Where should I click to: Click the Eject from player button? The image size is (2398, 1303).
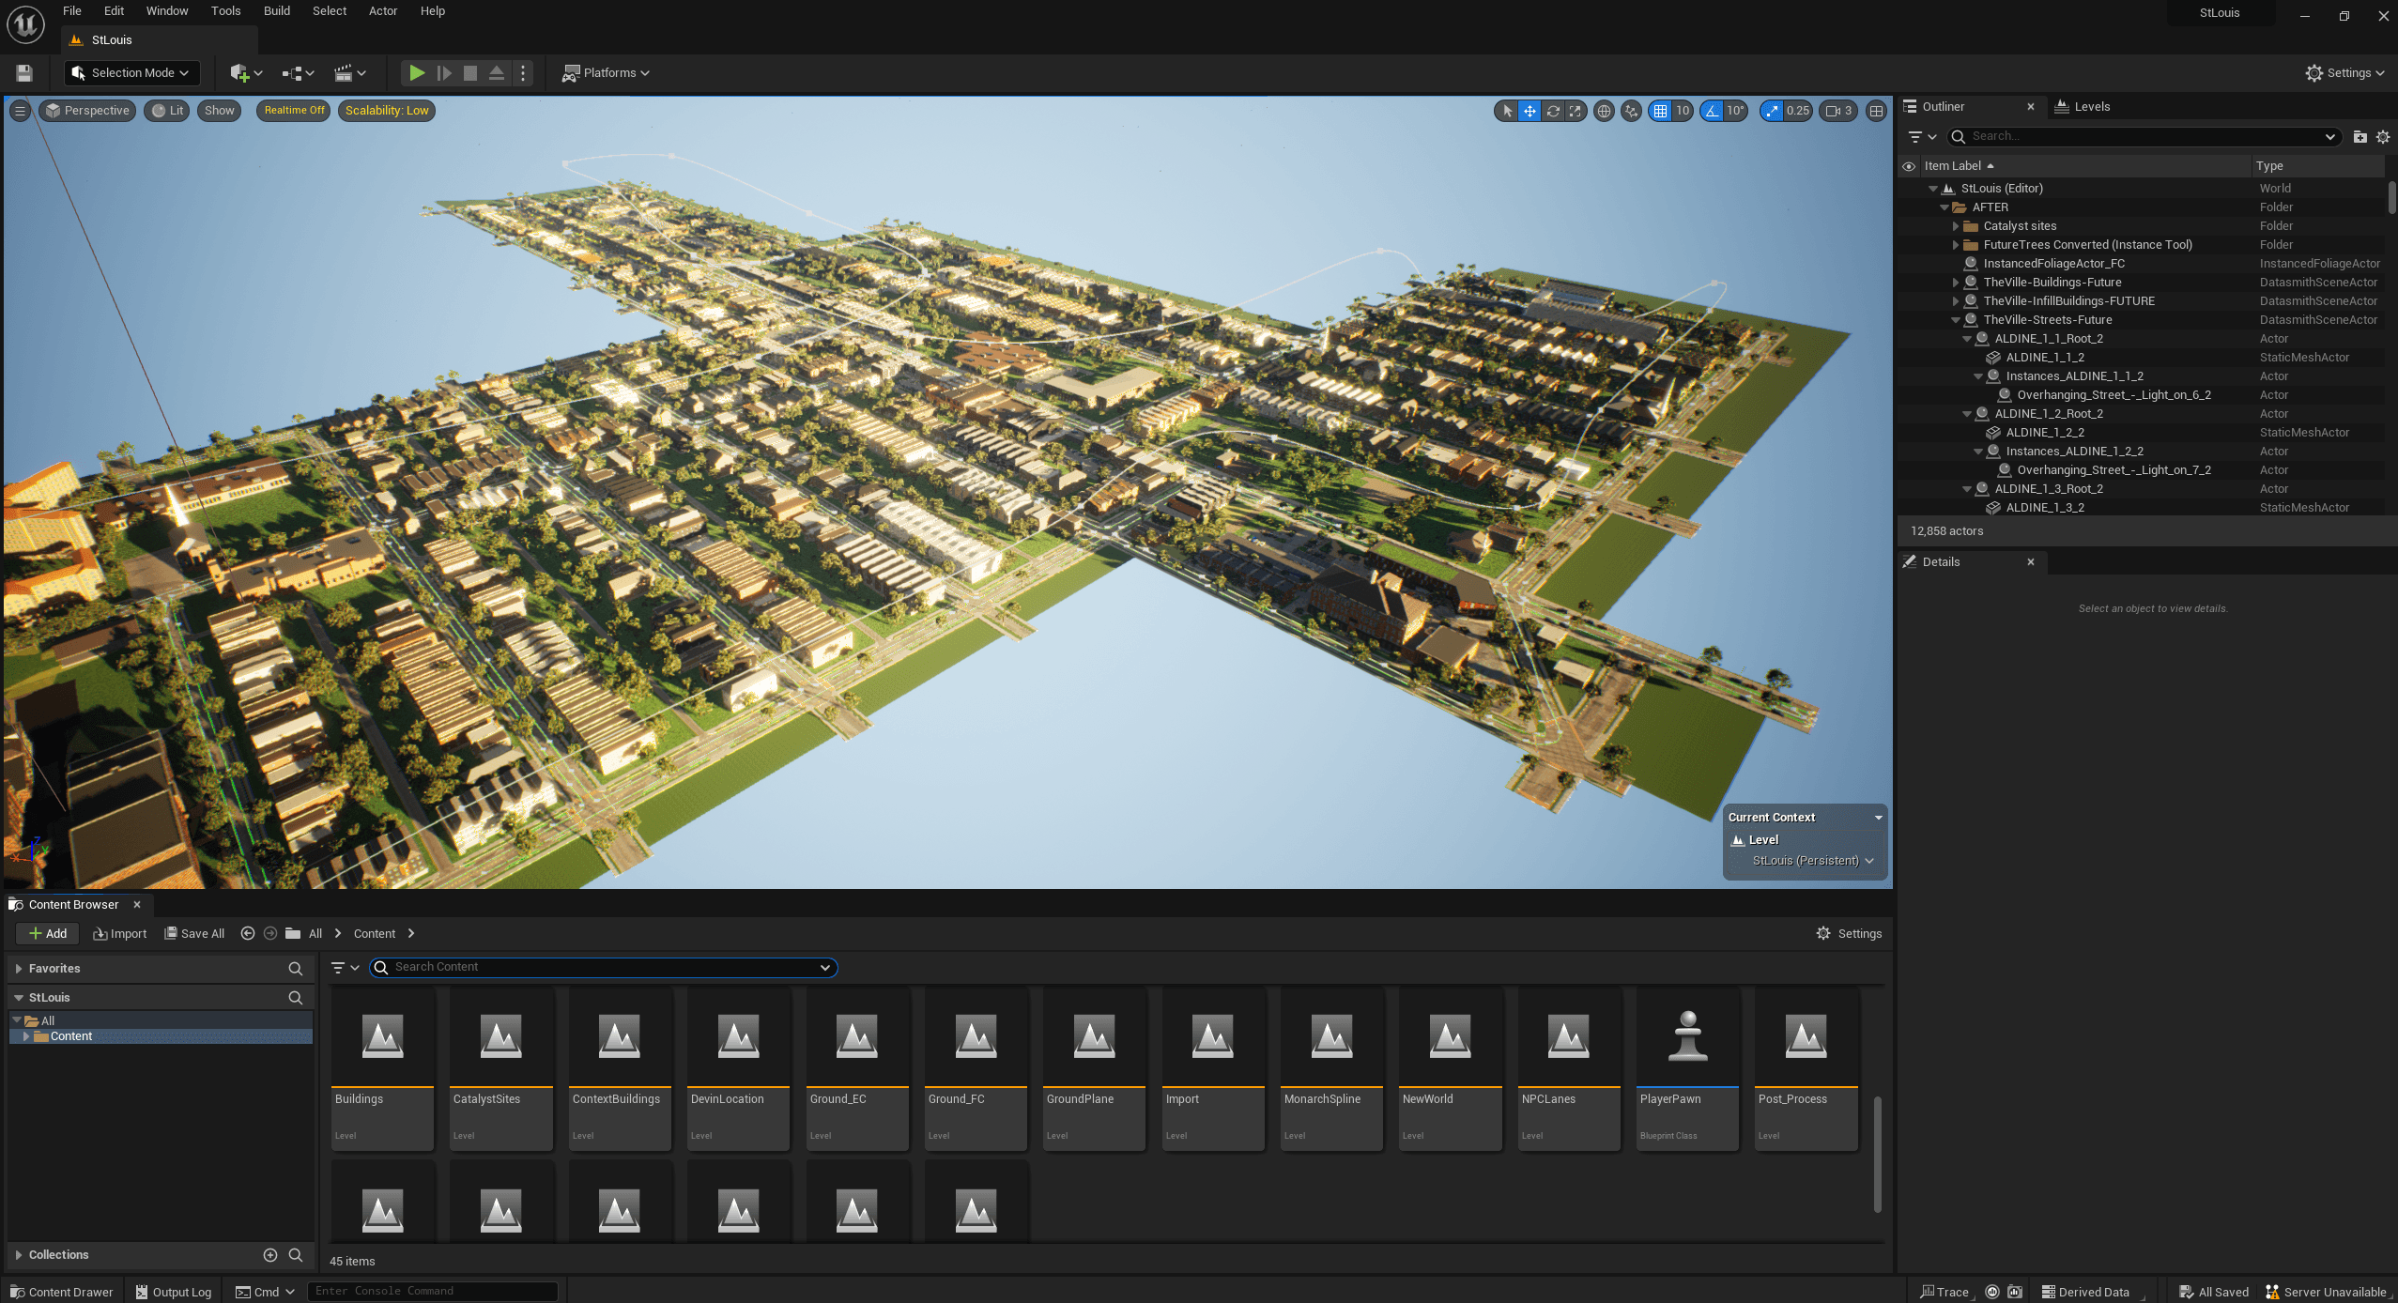497,72
